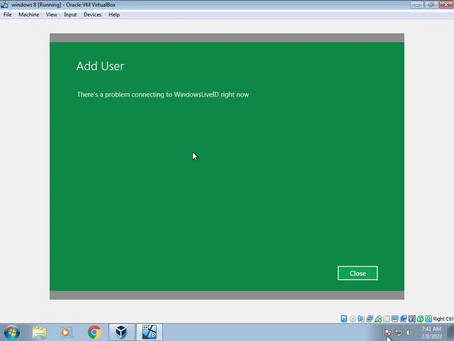Launch Windows Media Player from taskbar
The image size is (454, 341).
tap(67, 332)
